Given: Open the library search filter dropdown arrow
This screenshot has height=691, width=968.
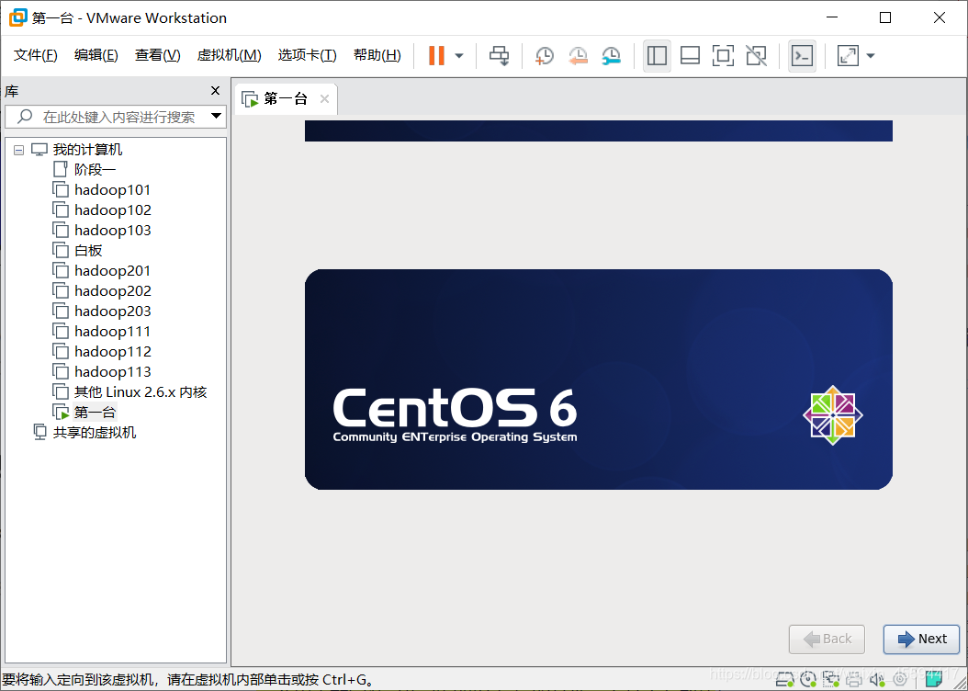Looking at the screenshot, I should point(216,116).
